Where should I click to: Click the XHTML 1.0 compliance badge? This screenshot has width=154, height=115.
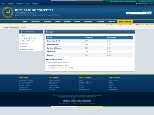point(67,101)
